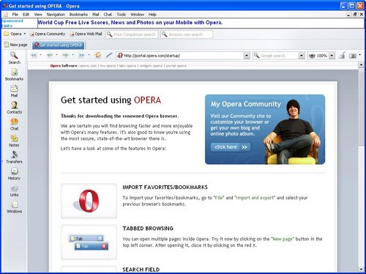Screen dimensions: 366x274
Task: Expand the Rewind button dropdown arrow
Action: [40, 55]
